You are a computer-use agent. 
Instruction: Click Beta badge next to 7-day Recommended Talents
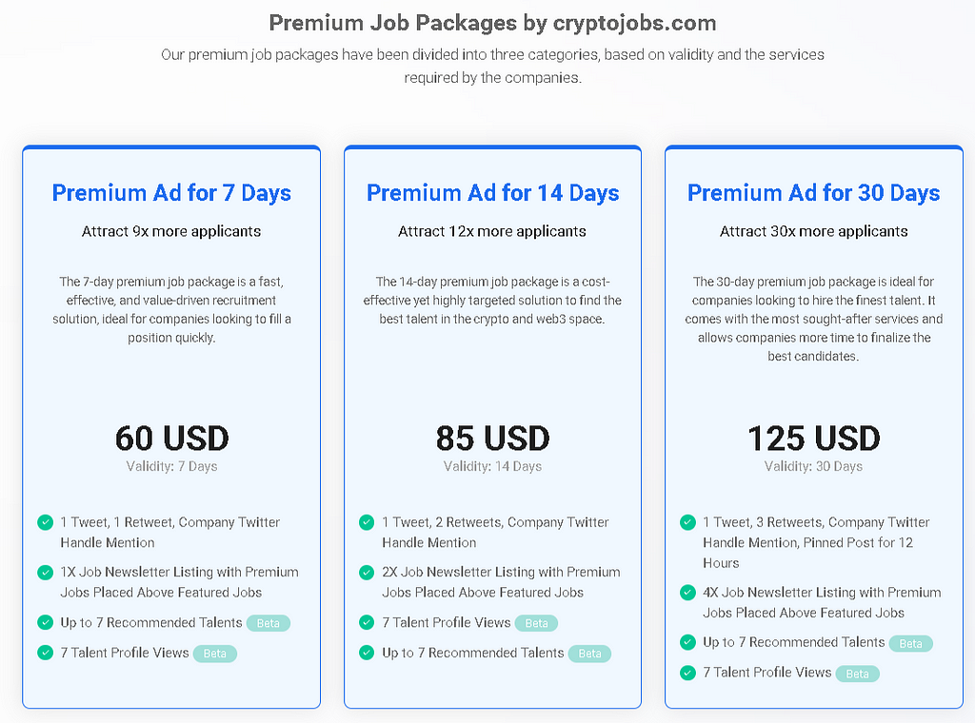(x=268, y=623)
